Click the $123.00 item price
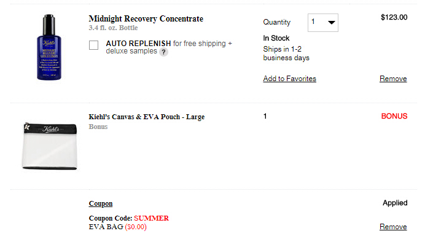433x247 pixels. (394, 17)
